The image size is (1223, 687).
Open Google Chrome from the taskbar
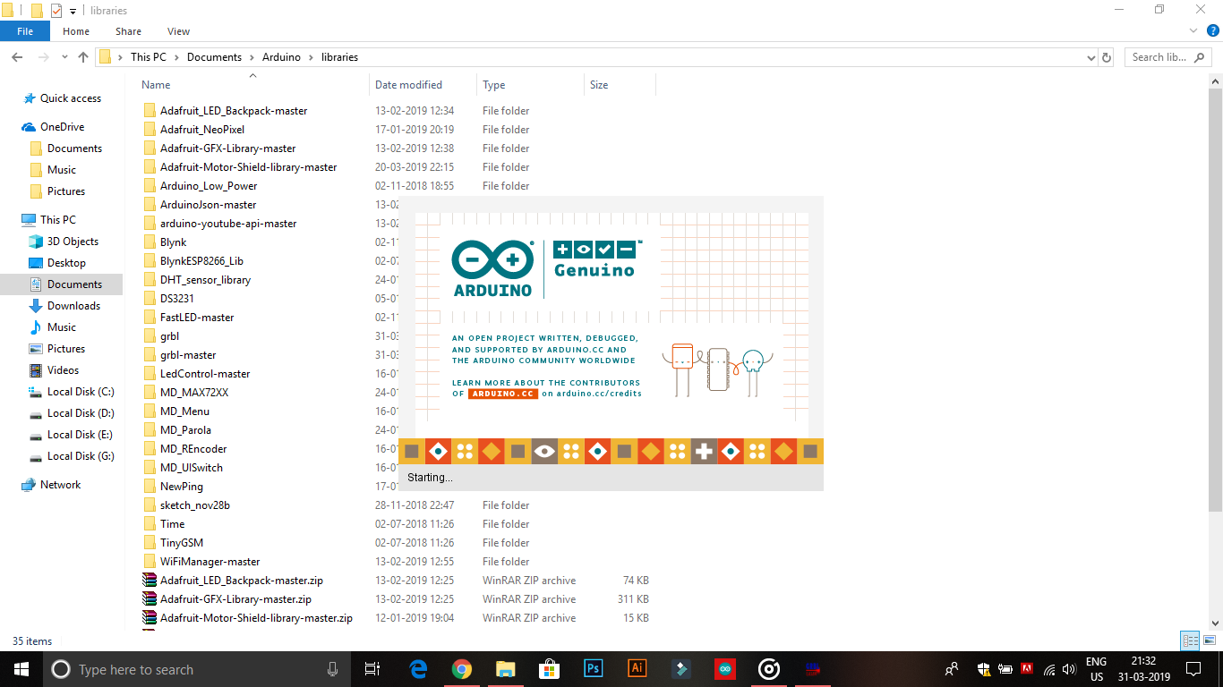462,668
